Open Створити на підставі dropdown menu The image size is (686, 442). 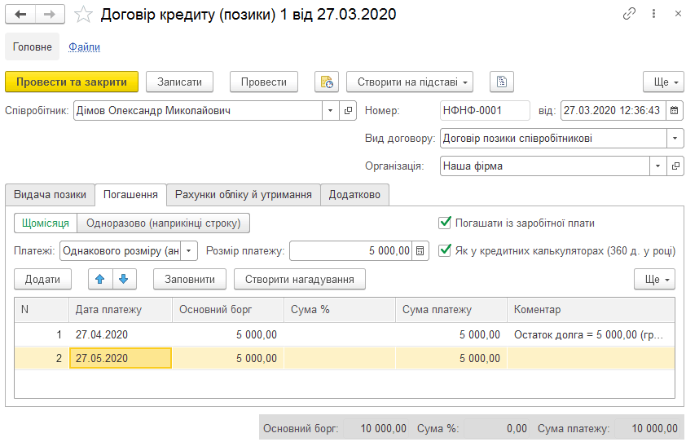pyautogui.click(x=410, y=82)
